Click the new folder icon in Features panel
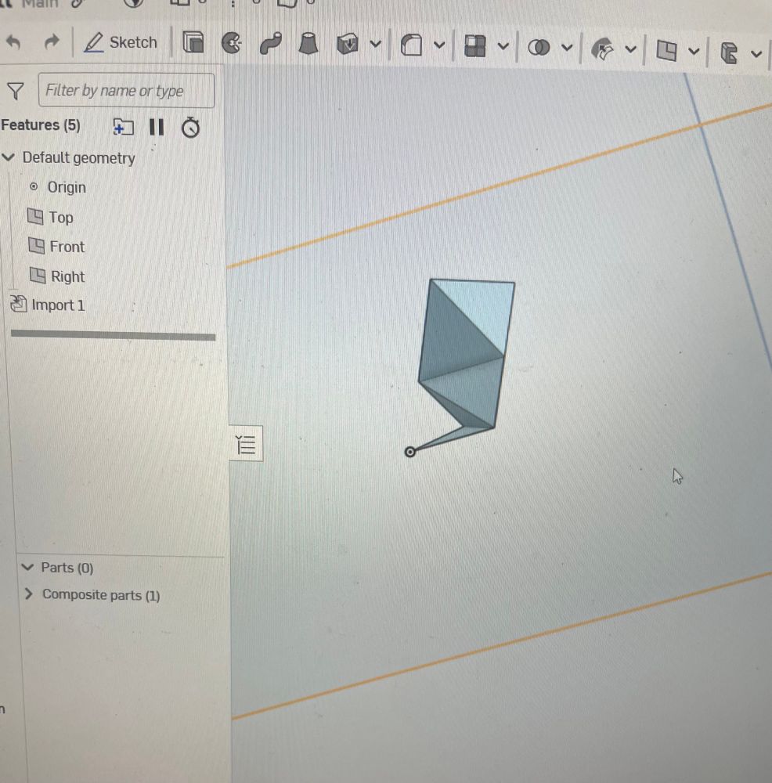 click(124, 128)
